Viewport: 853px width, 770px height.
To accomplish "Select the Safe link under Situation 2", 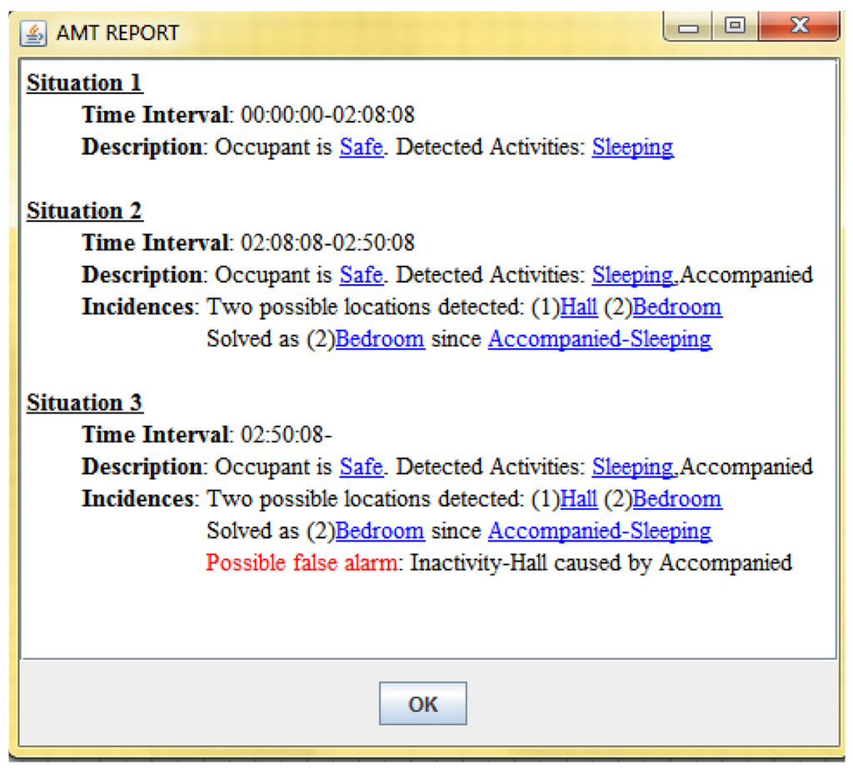I will (361, 275).
